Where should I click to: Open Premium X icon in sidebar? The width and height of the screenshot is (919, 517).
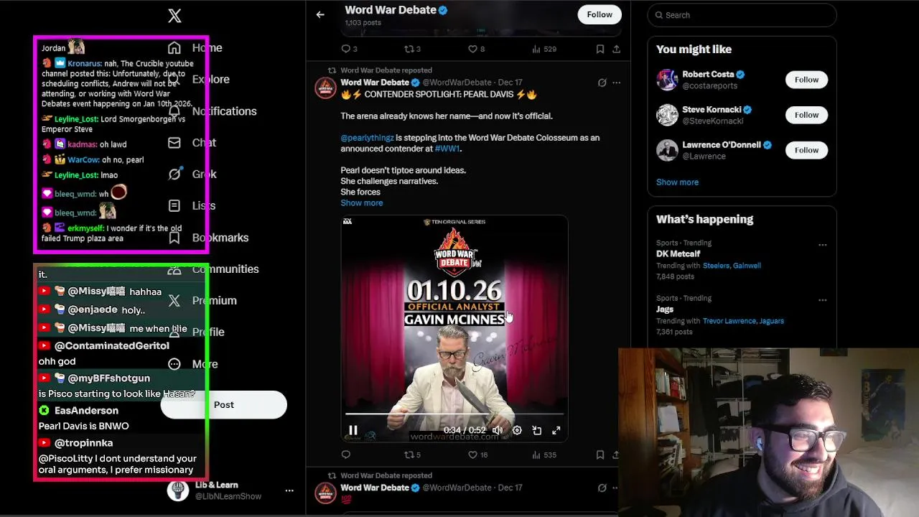tap(174, 301)
